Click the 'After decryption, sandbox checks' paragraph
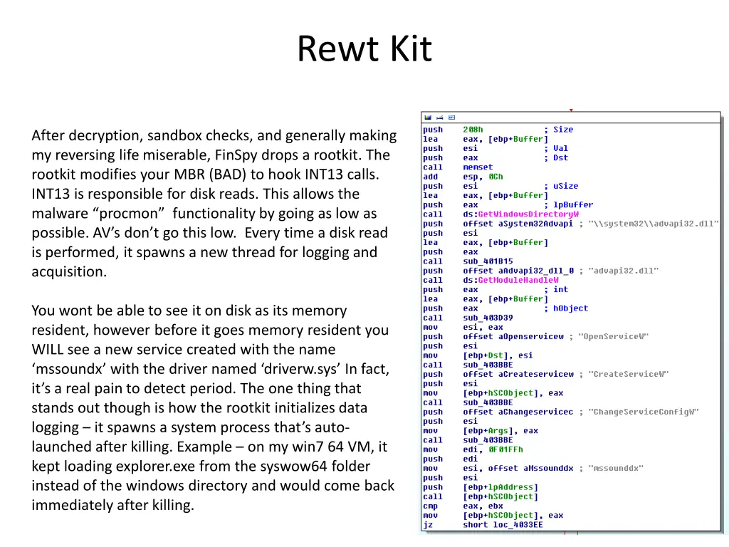729x547 pixels. [214, 203]
